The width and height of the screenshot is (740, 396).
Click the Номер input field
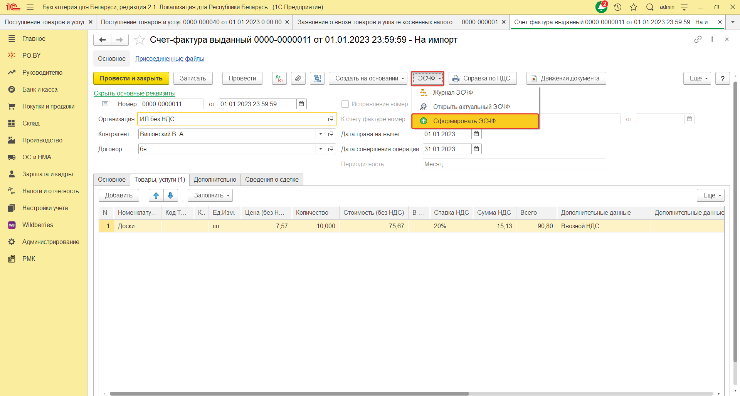[172, 104]
